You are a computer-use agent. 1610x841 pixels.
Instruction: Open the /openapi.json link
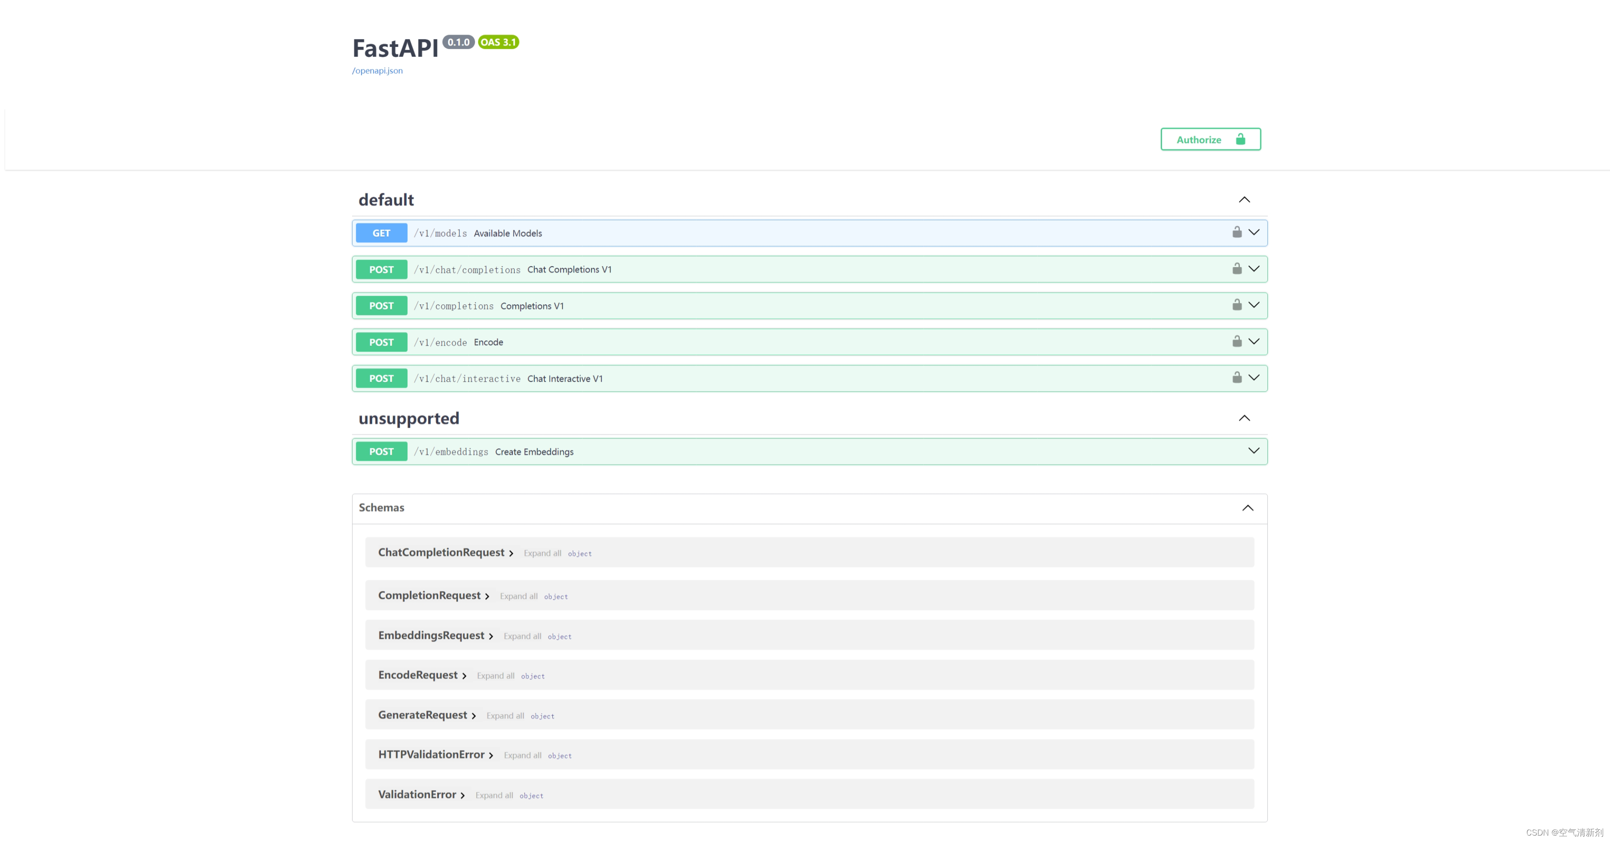coord(377,71)
